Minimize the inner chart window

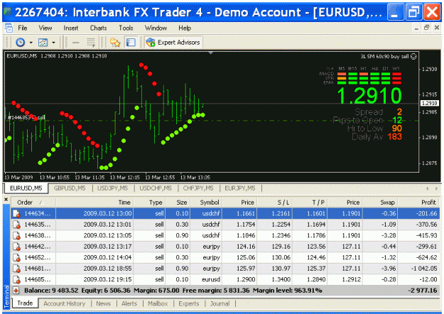[416, 28]
